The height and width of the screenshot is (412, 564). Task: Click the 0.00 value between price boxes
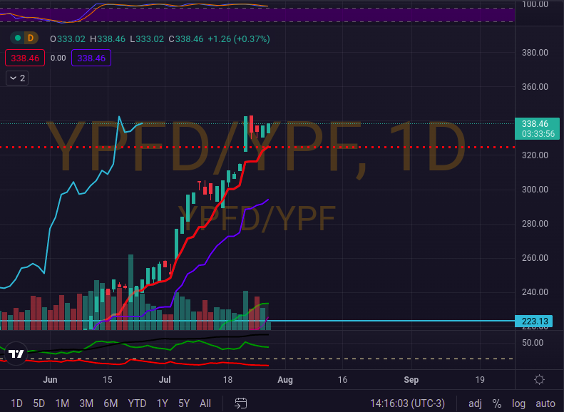(x=58, y=58)
